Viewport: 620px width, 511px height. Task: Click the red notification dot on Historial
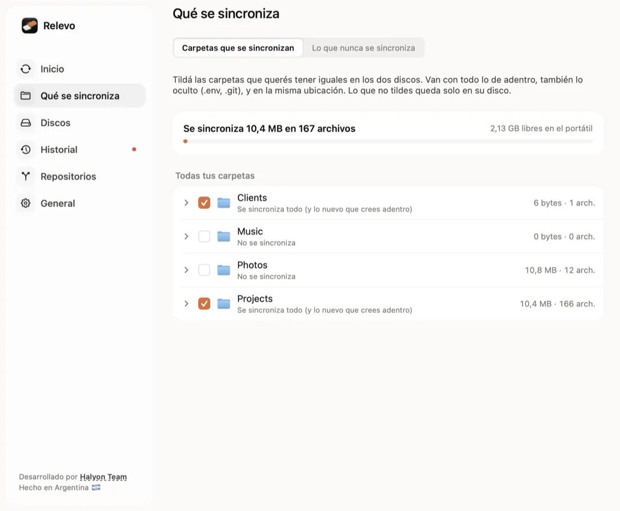[x=134, y=149]
